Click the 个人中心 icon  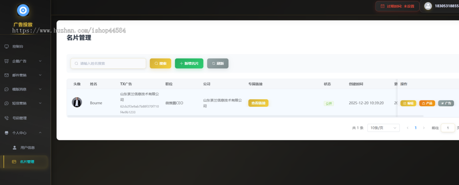coord(7,133)
